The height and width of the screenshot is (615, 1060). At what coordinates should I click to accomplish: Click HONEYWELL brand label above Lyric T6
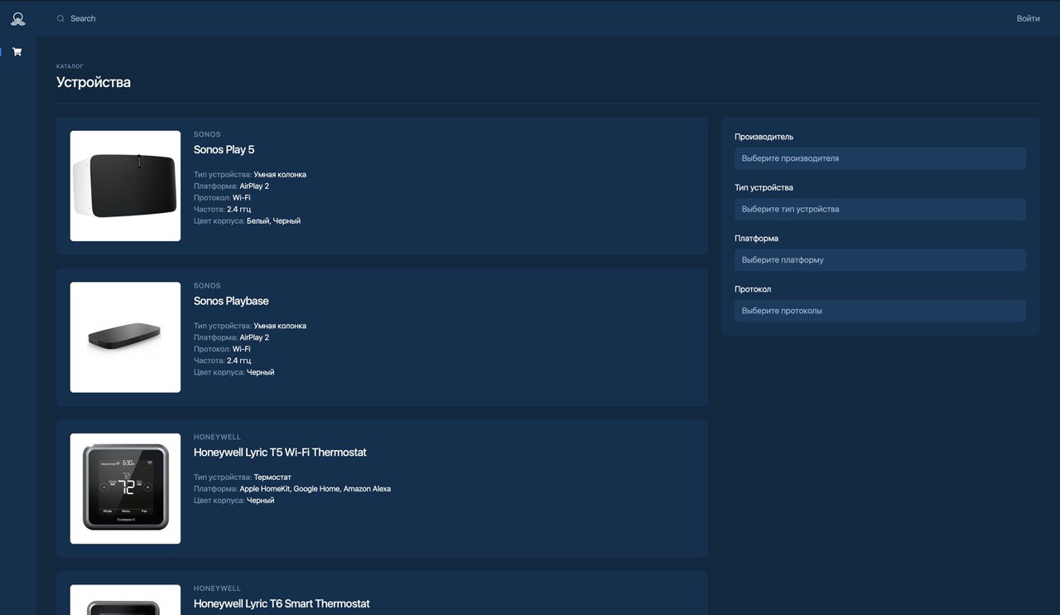click(217, 588)
